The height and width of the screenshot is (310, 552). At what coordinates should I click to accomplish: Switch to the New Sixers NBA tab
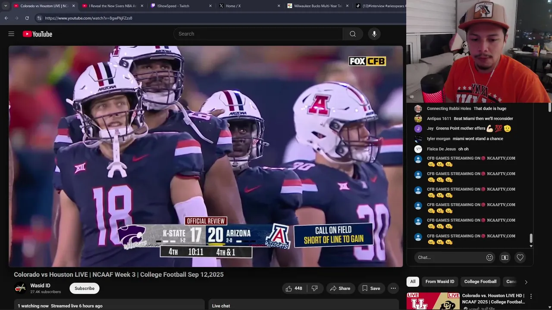112,6
